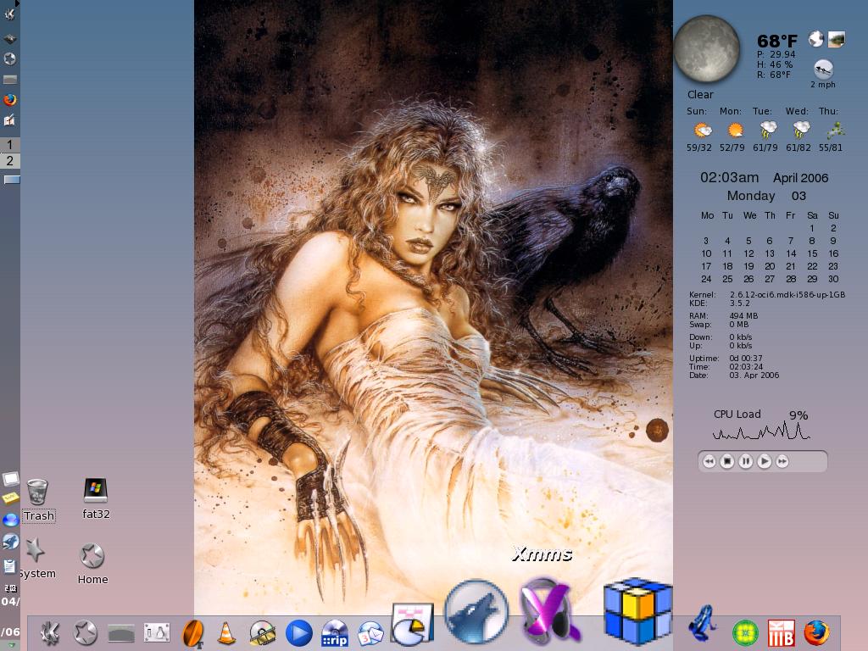Click the landscape picture icon in weather widget
Viewport: 868px width, 651px height.
[x=836, y=39]
